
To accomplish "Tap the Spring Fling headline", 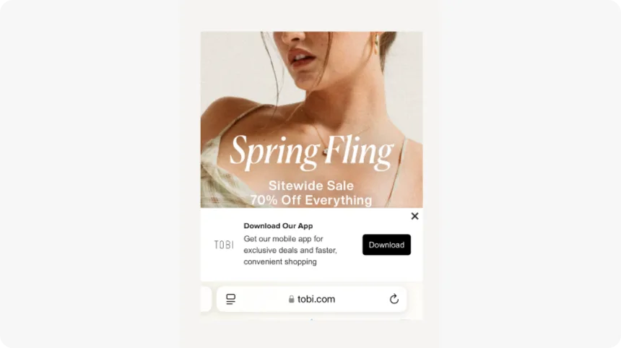I will tap(312, 152).
